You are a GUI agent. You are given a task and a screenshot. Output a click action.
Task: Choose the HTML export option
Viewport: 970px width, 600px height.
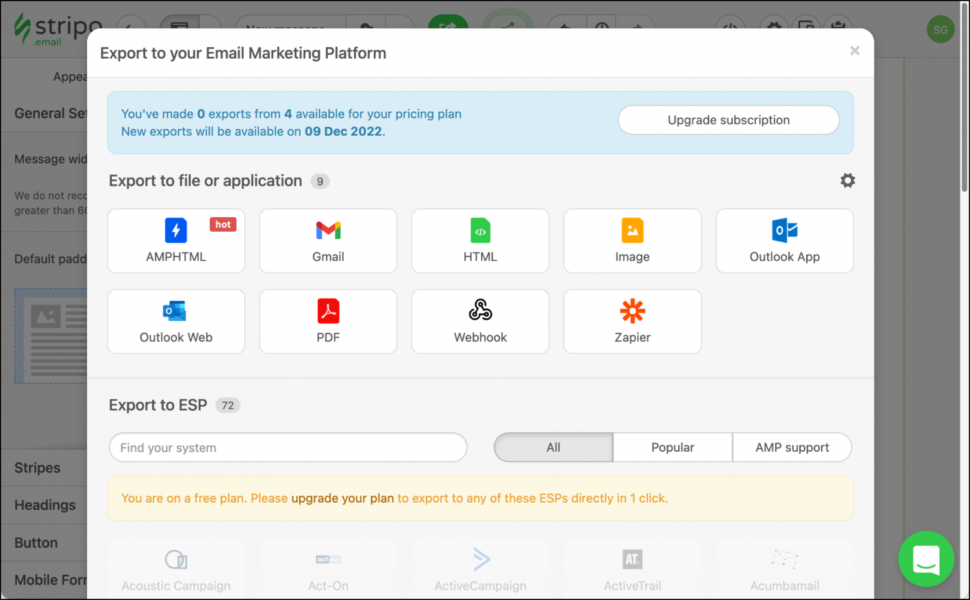(480, 241)
